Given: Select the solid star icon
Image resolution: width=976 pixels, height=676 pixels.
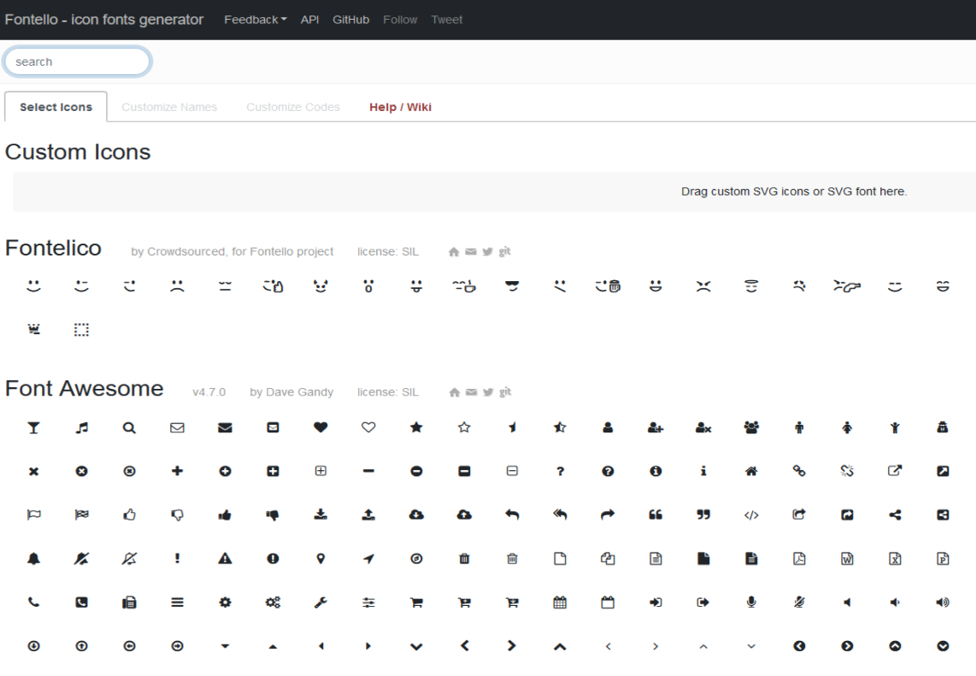Looking at the screenshot, I should 416,427.
